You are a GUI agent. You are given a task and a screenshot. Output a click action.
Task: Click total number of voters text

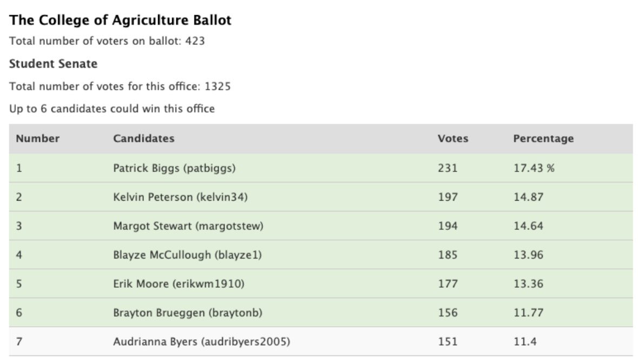click(107, 41)
